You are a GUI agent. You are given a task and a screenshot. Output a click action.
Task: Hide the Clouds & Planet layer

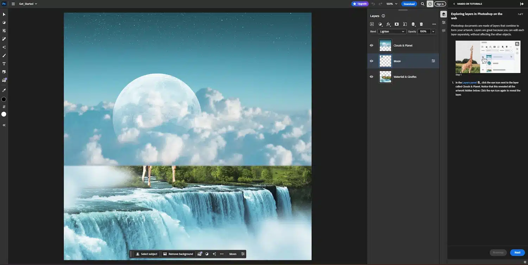[371, 45]
